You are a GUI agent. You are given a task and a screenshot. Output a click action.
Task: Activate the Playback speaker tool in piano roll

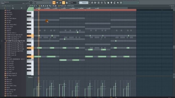56,6
